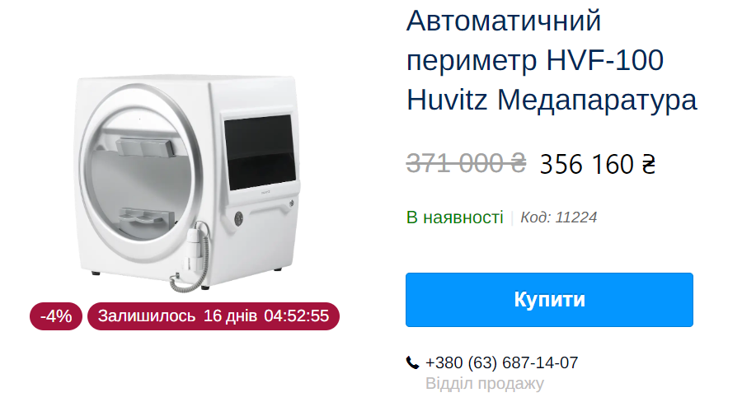The image size is (742, 402).
Task: Click the 04:52:55 timer digits
Action: (296, 316)
